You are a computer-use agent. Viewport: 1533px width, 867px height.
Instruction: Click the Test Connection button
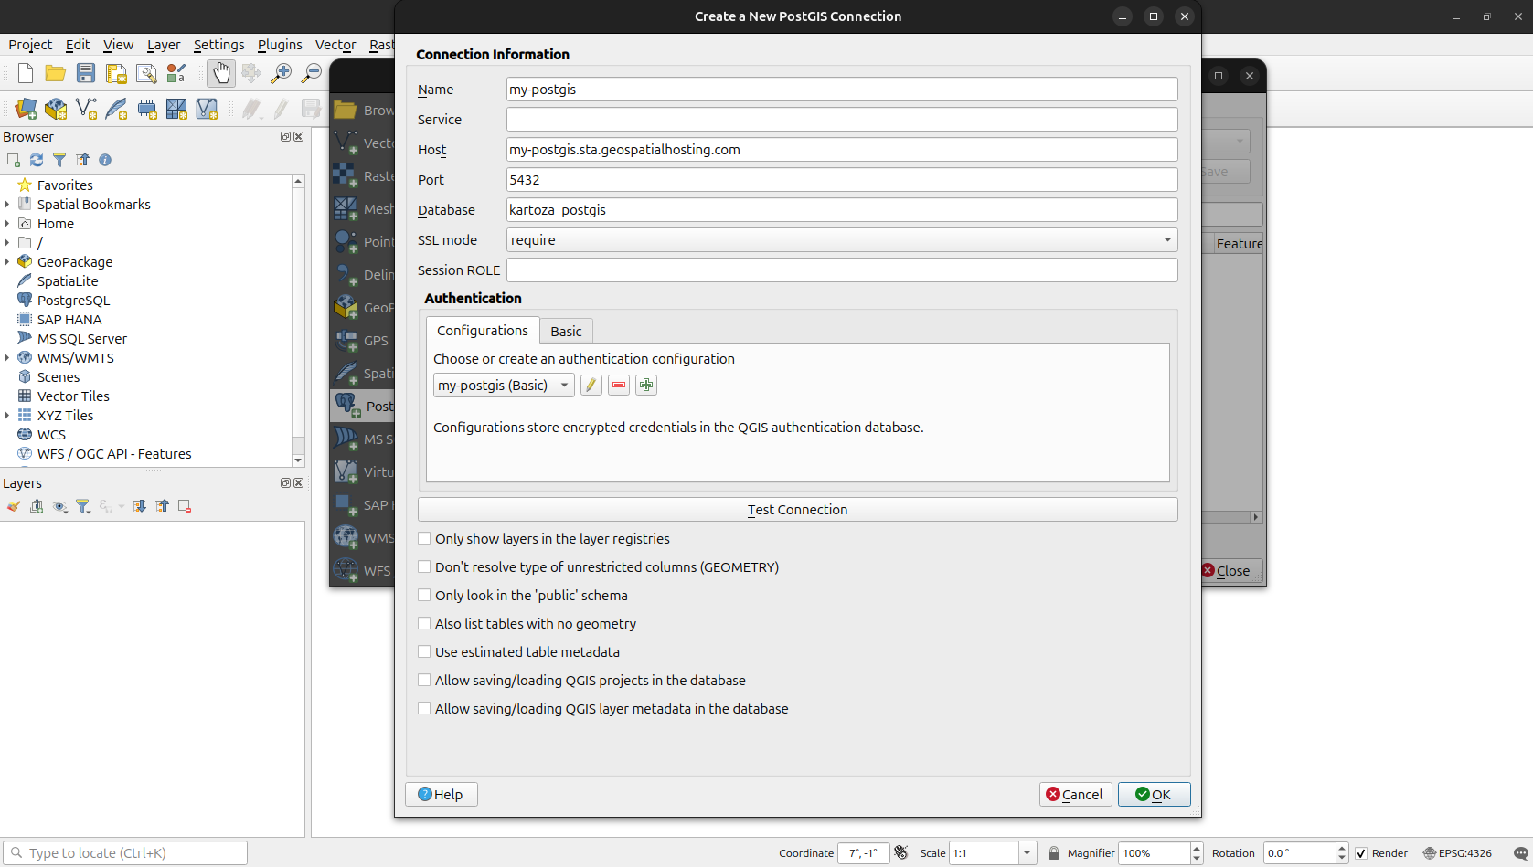click(x=797, y=510)
